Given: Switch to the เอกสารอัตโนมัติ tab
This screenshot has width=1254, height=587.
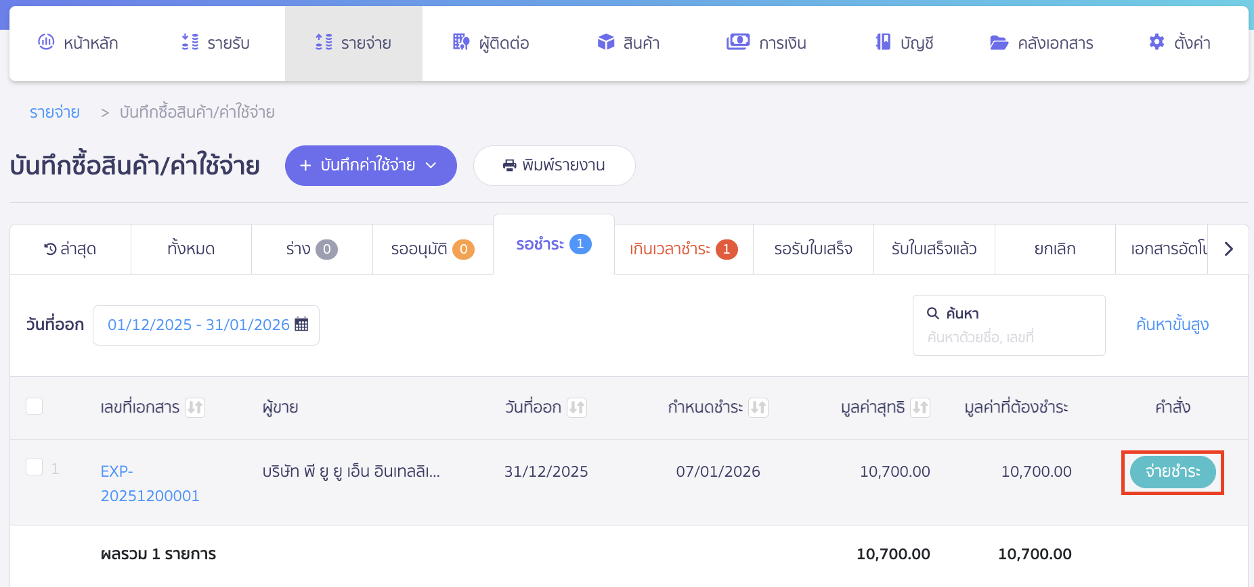Looking at the screenshot, I should (1162, 249).
